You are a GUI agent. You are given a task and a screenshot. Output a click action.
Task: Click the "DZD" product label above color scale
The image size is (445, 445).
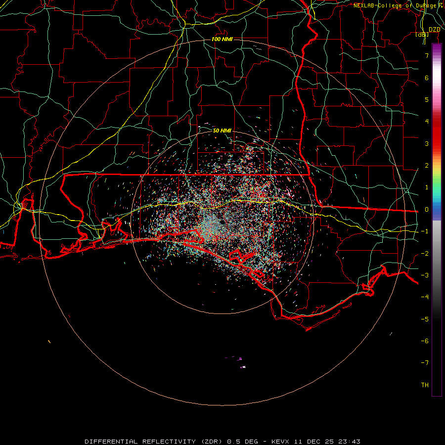pos(435,30)
